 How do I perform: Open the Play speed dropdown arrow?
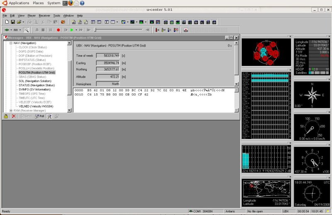coord(76,30)
